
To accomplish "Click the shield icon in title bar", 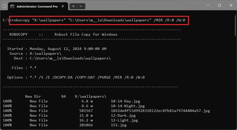I will tap(5, 6).
